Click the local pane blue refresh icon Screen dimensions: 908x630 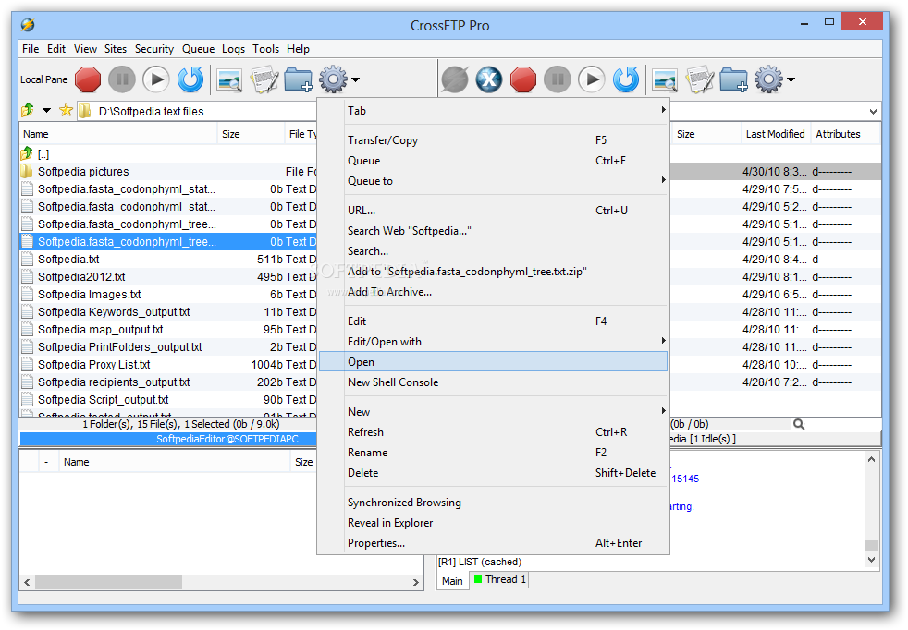190,79
